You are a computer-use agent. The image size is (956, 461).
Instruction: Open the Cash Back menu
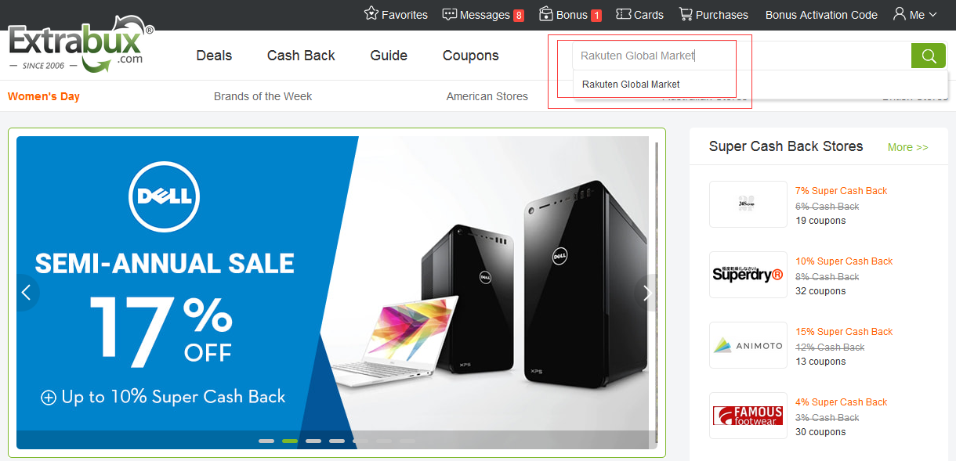coord(301,56)
